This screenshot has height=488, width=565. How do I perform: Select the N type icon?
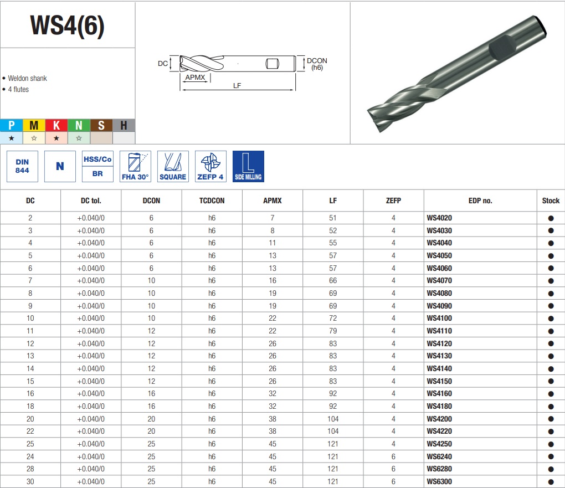point(60,166)
